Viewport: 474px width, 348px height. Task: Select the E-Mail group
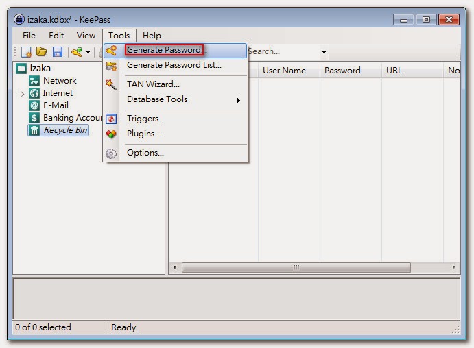pos(56,105)
